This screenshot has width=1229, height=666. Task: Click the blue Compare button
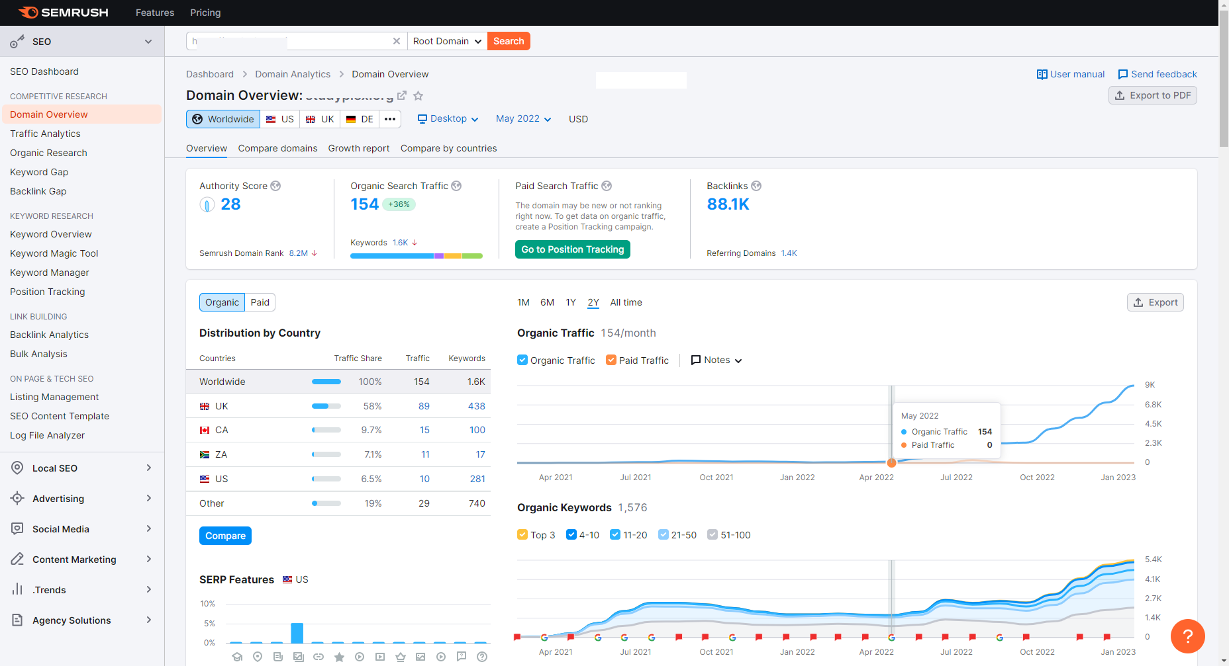click(225, 536)
